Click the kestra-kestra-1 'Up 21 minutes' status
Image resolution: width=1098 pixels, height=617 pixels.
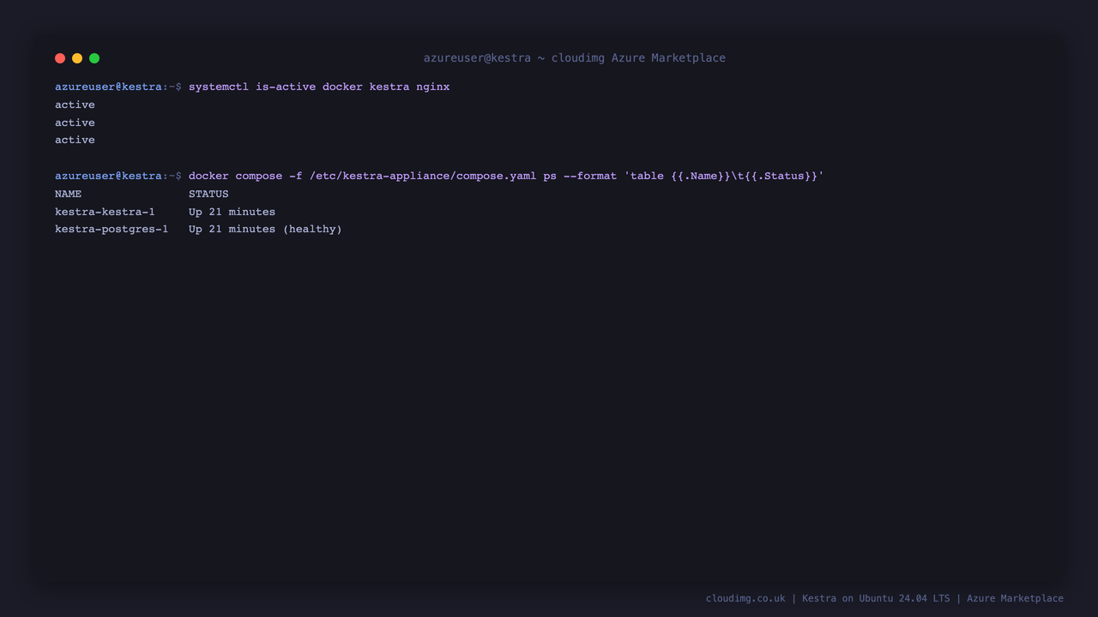click(x=232, y=212)
